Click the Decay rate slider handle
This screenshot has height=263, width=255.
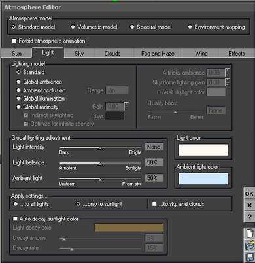(71, 249)
